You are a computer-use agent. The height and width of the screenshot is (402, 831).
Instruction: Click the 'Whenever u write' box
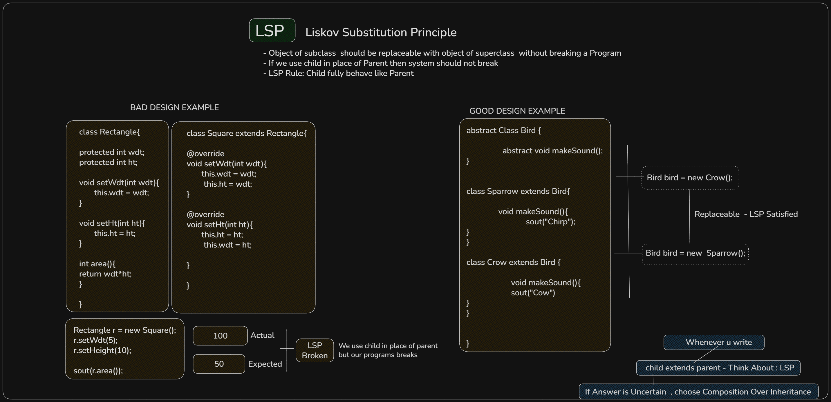[714, 342]
